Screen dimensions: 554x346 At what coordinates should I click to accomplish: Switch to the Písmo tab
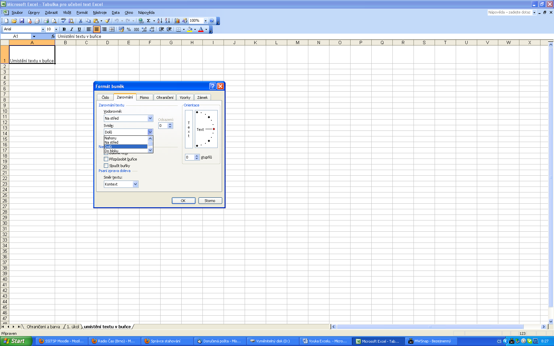[x=144, y=98]
